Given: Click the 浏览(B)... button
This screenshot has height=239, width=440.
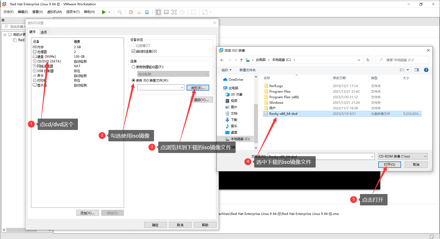Looking at the screenshot, I should pyautogui.click(x=198, y=88).
